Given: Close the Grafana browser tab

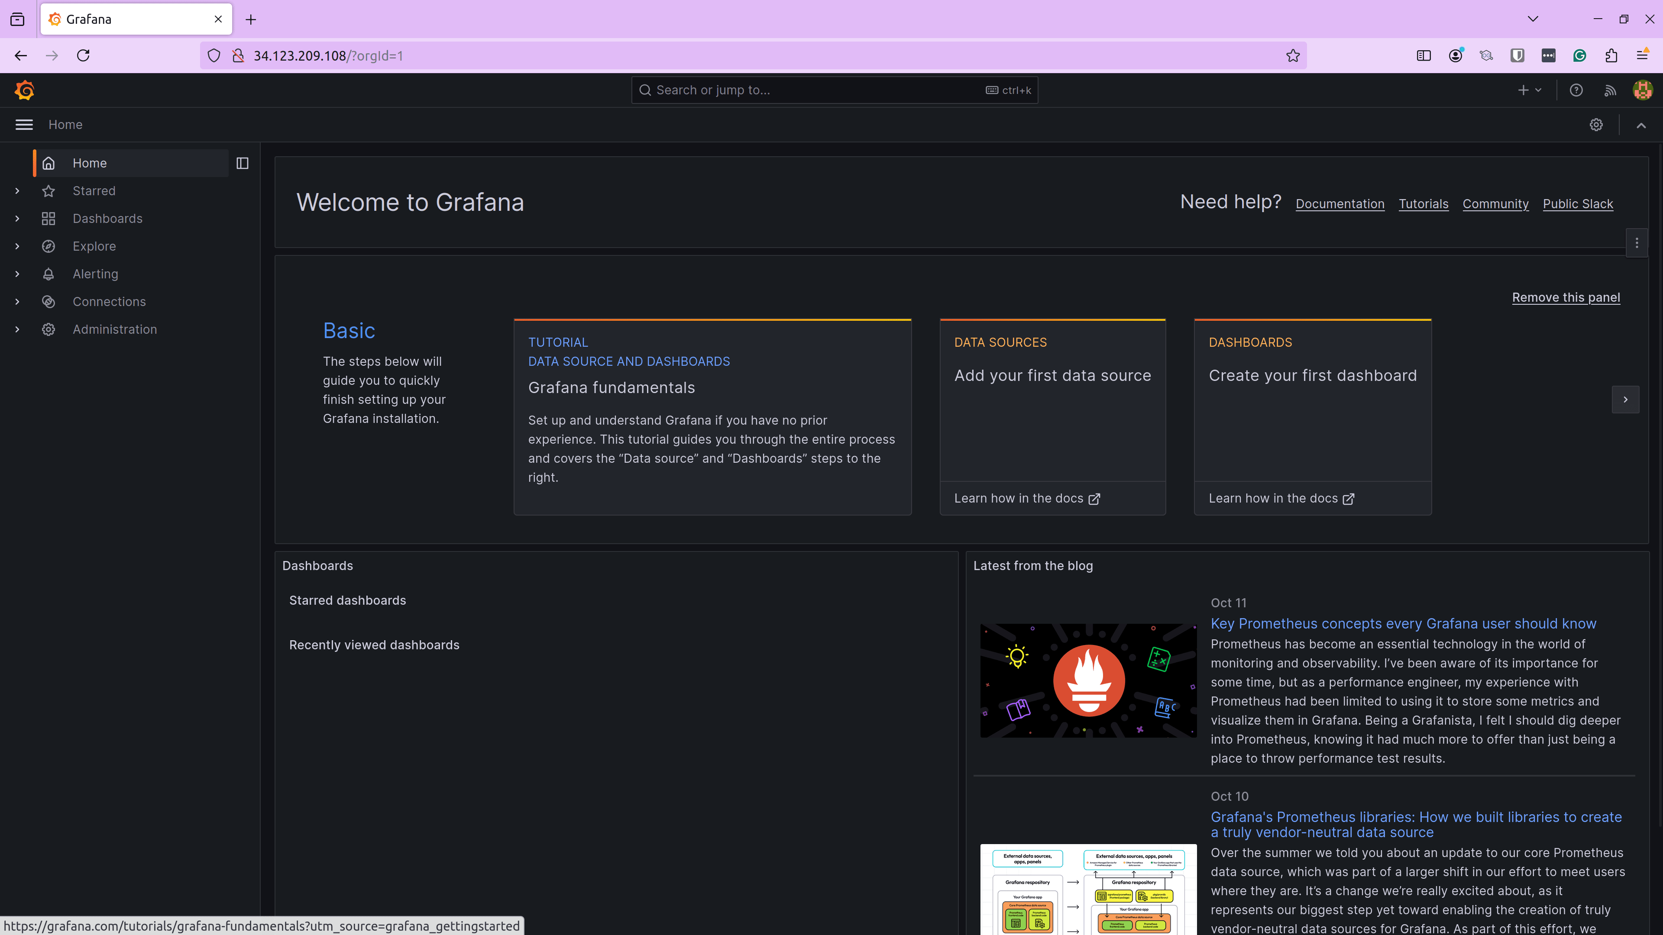Looking at the screenshot, I should (x=218, y=19).
